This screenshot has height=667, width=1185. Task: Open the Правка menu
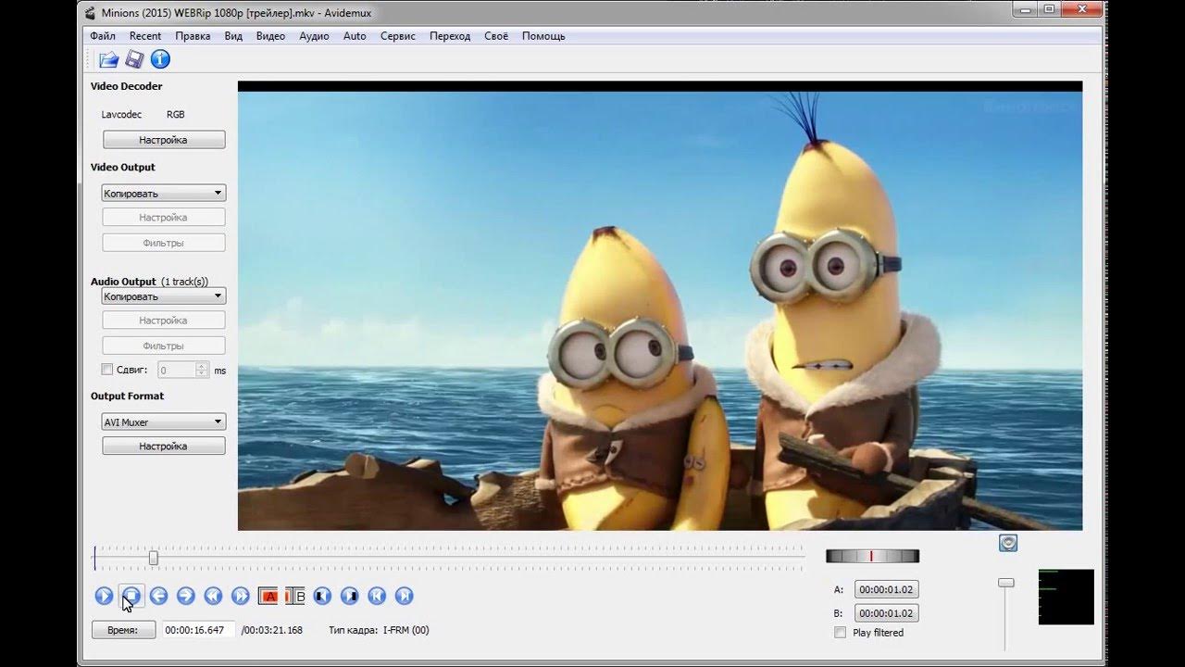[x=193, y=36]
